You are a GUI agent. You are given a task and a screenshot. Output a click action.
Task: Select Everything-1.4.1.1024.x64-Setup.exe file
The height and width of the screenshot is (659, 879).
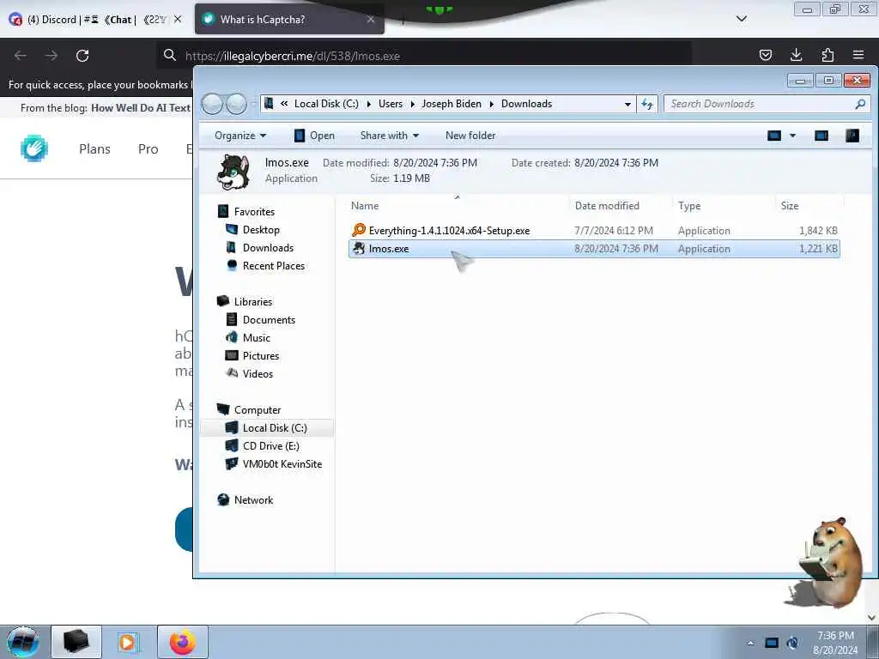point(594,230)
